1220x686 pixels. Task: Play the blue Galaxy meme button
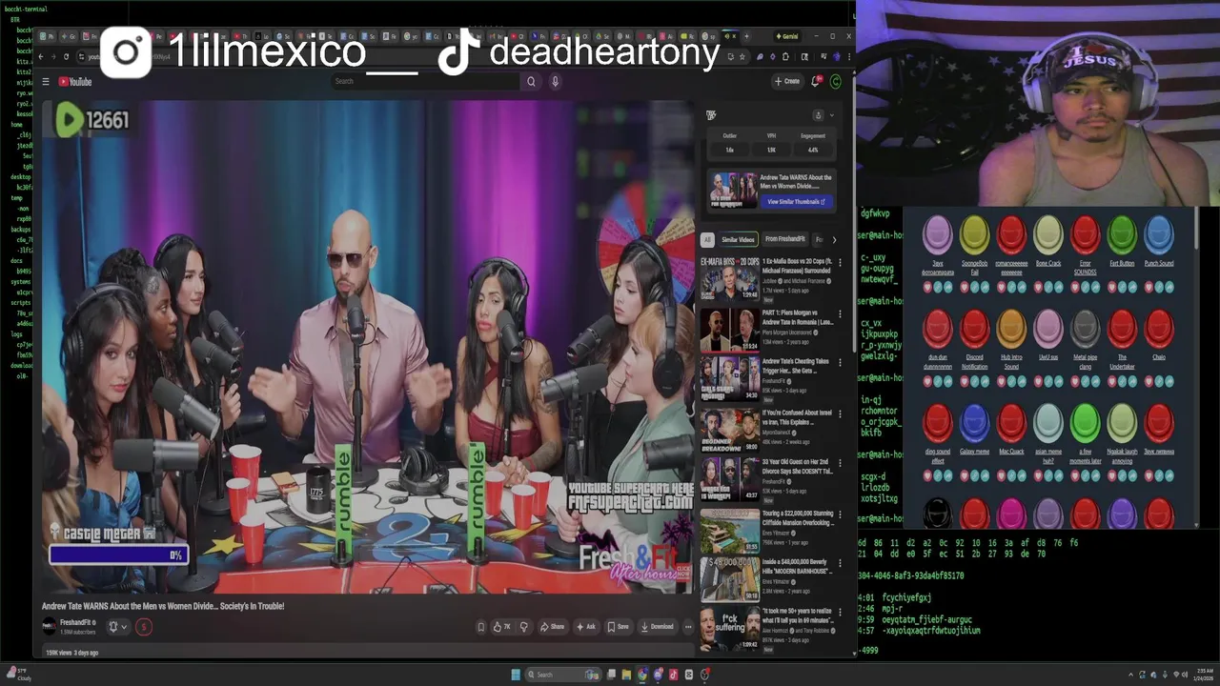coord(974,422)
